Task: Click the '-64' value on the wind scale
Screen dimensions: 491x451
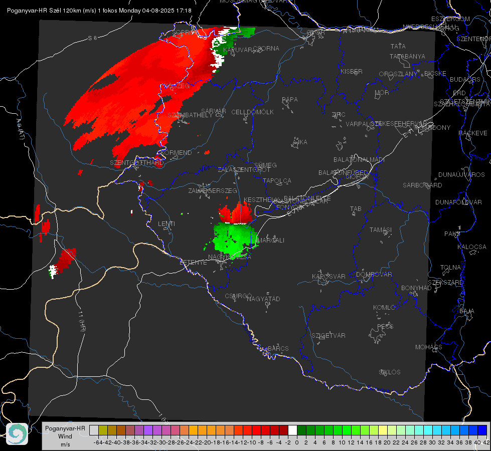Action: pyautogui.click(x=98, y=442)
